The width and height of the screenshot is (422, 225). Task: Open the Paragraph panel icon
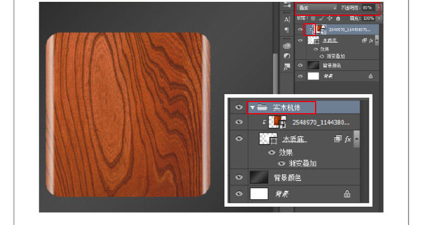coord(287,30)
